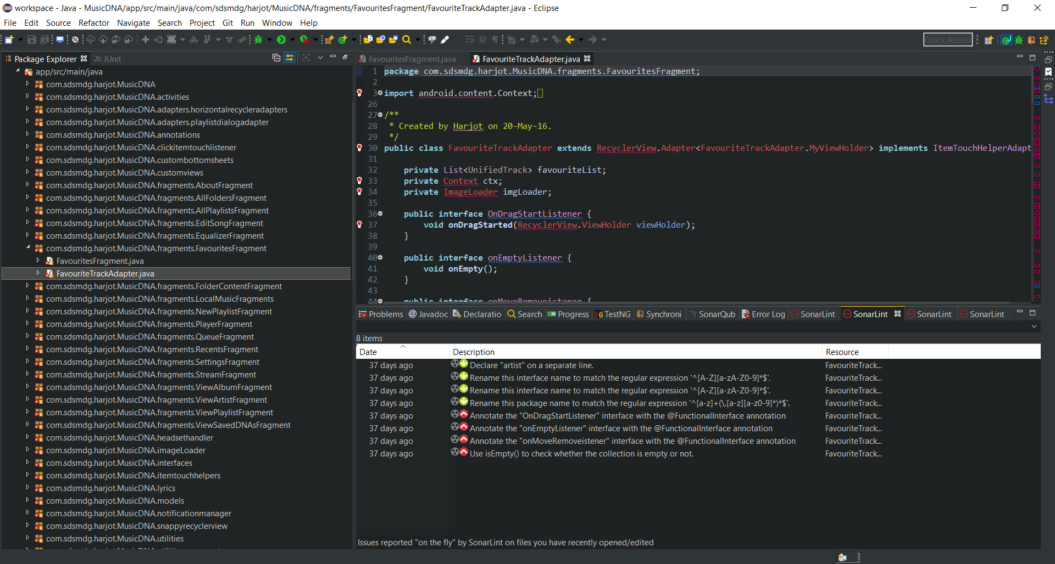Click the Quick Access search field
The height and width of the screenshot is (564, 1055).
click(x=947, y=40)
